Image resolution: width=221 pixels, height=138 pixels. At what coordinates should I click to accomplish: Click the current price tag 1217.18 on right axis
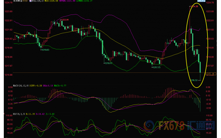(211, 73)
